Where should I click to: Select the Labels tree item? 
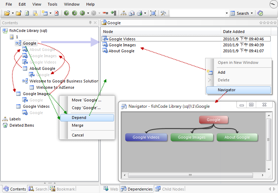click(x=15, y=119)
